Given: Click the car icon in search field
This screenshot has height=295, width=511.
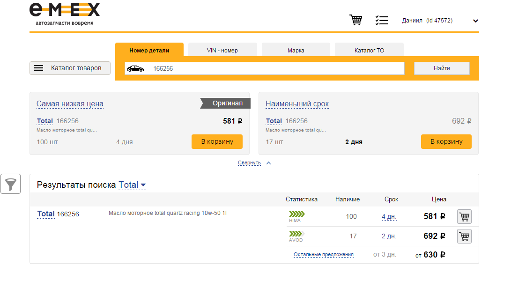Looking at the screenshot, I should (135, 68).
